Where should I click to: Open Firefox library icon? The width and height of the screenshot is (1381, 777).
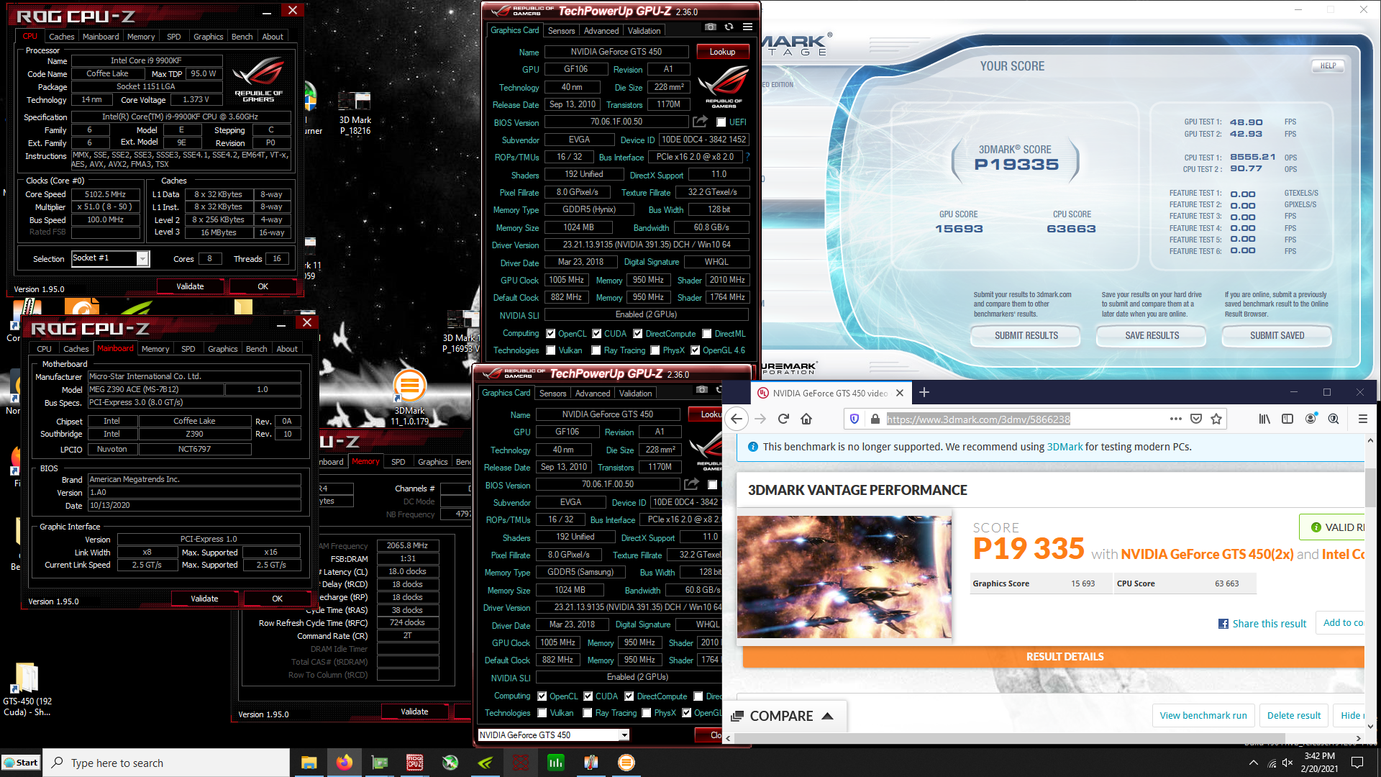point(1264,419)
